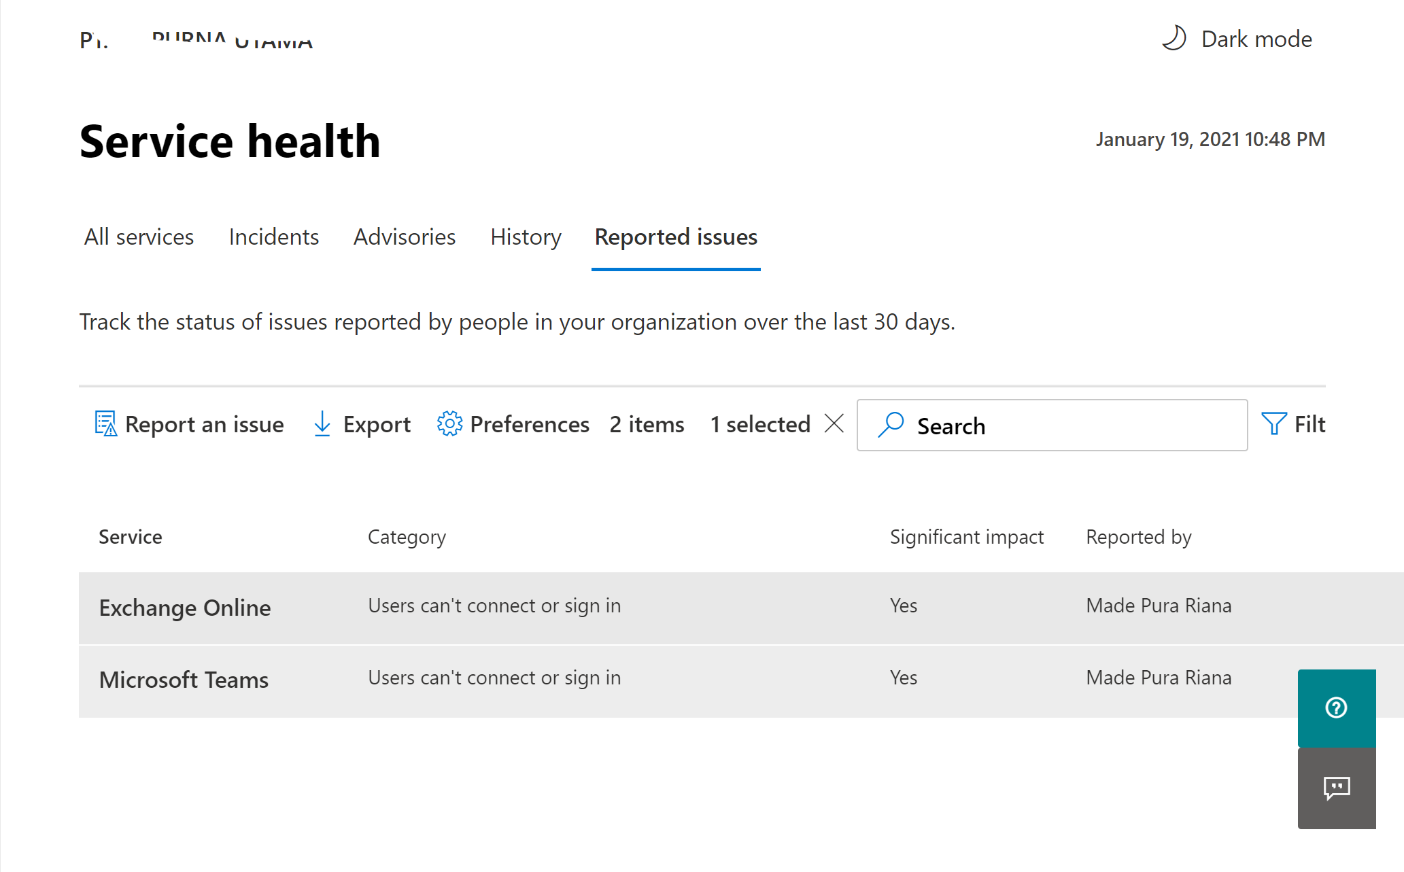Select the Reported issues tab

(676, 237)
